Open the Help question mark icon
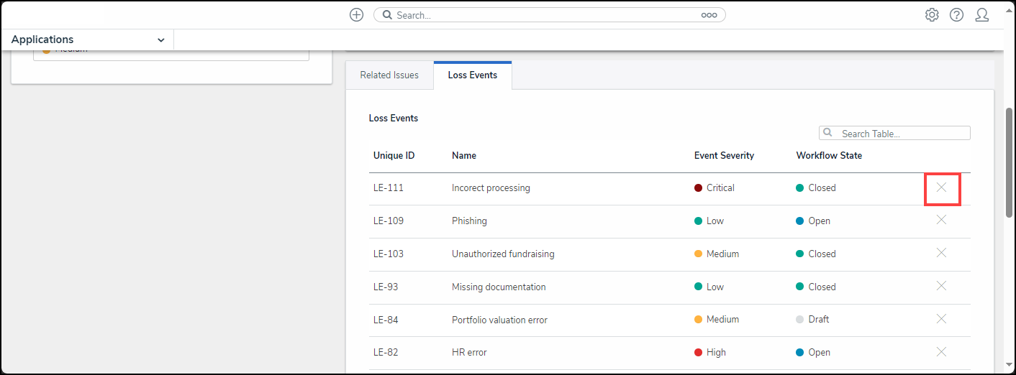This screenshot has width=1016, height=375. coord(956,15)
